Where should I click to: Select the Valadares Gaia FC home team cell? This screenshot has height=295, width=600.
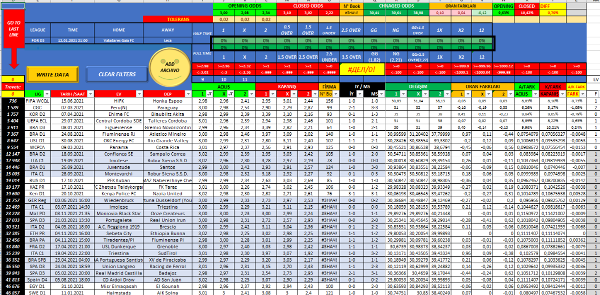pos(119,40)
